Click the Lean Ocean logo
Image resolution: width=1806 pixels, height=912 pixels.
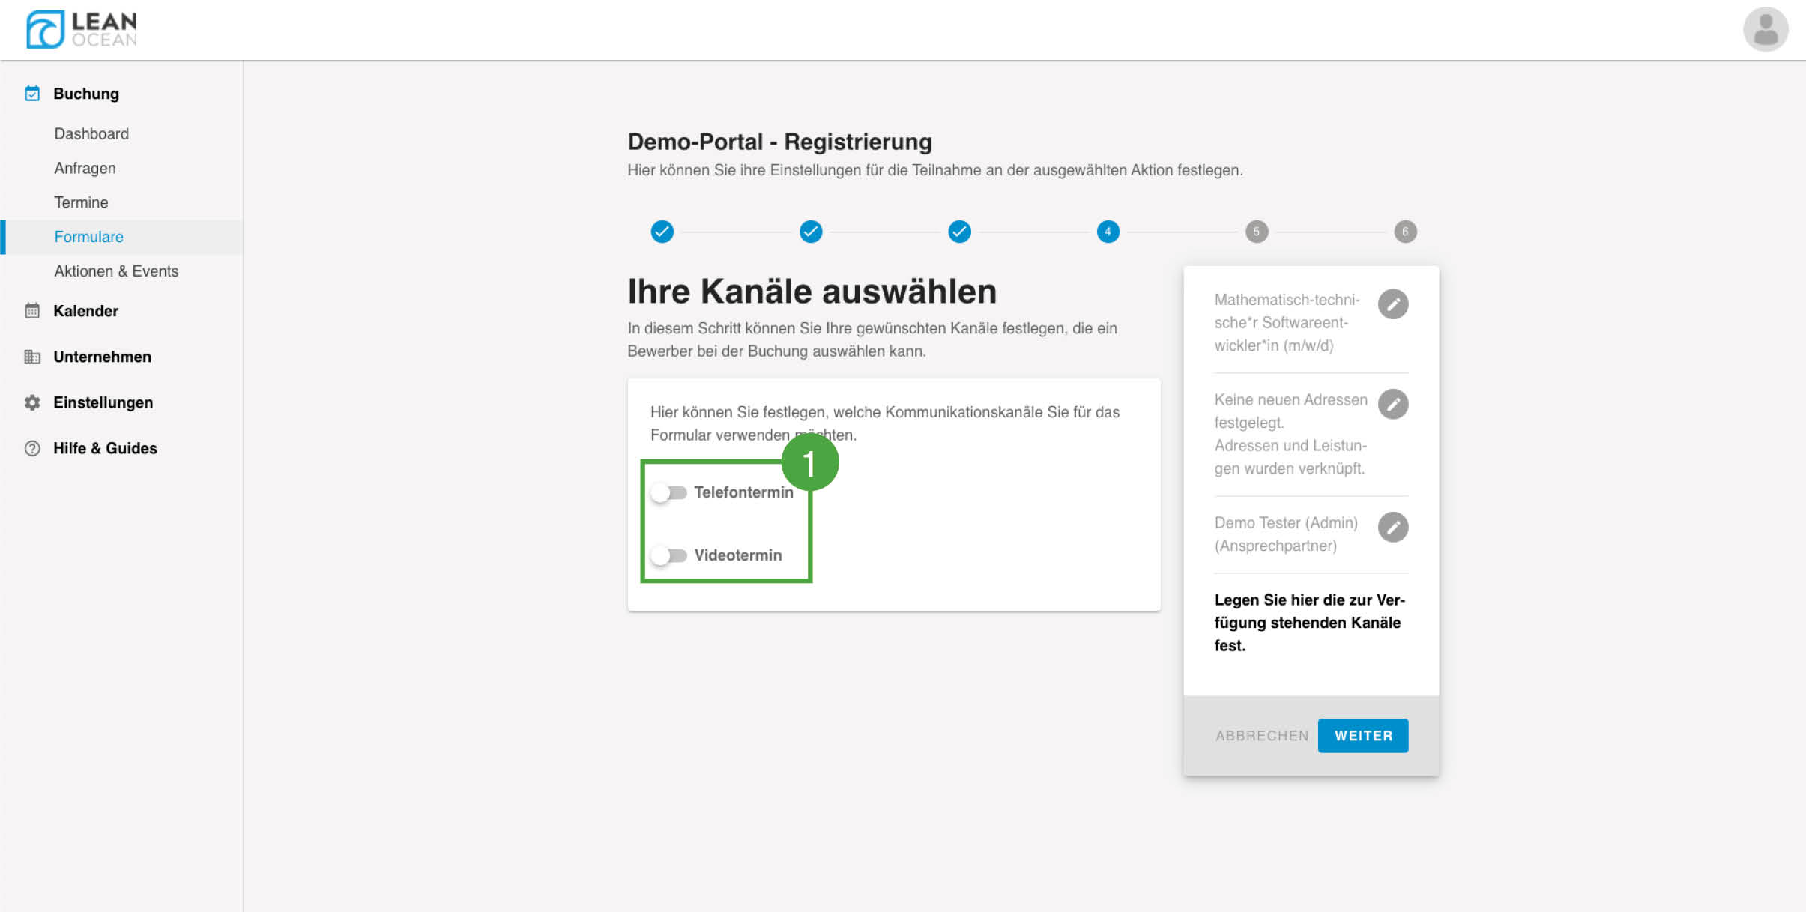click(x=81, y=30)
